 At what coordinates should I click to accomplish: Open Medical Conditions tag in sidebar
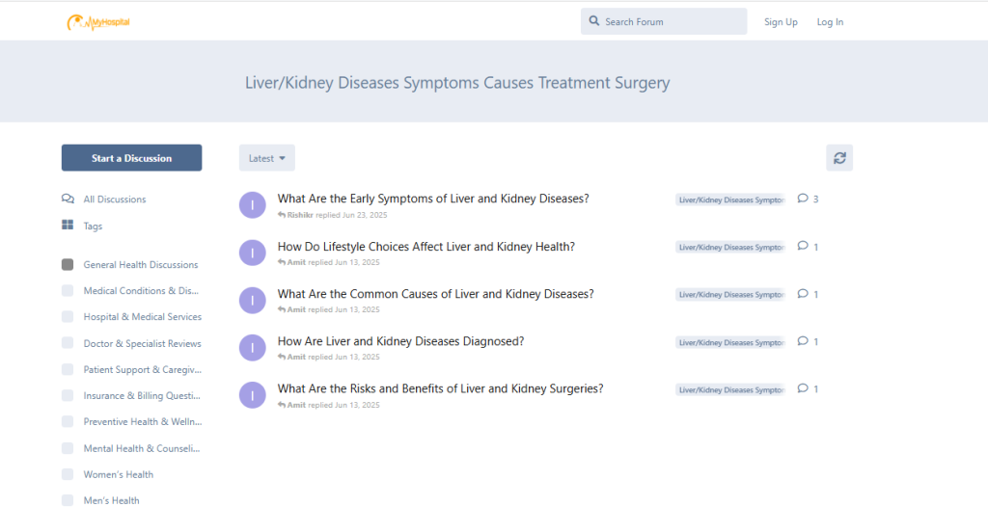pyautogui.click(x=141, y=291)
